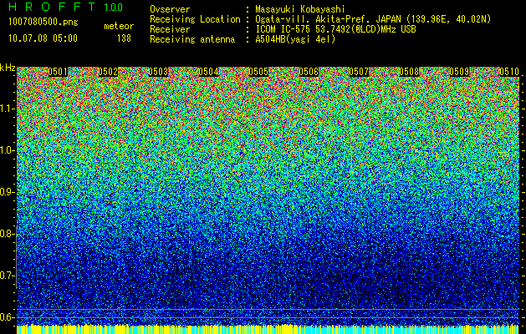Click the 0.6 kHz axis label
Image resolution: width=526 pixels, height=334 pixels.
coord(8,317)
